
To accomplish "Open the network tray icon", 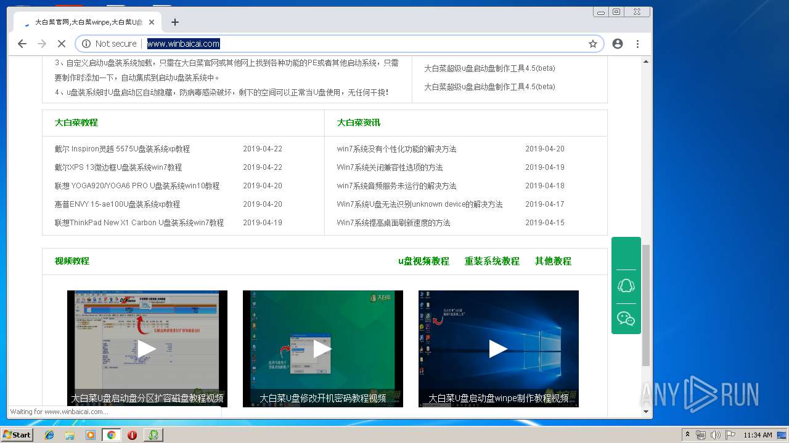I will pyautogui.click(x=701, y=435).
